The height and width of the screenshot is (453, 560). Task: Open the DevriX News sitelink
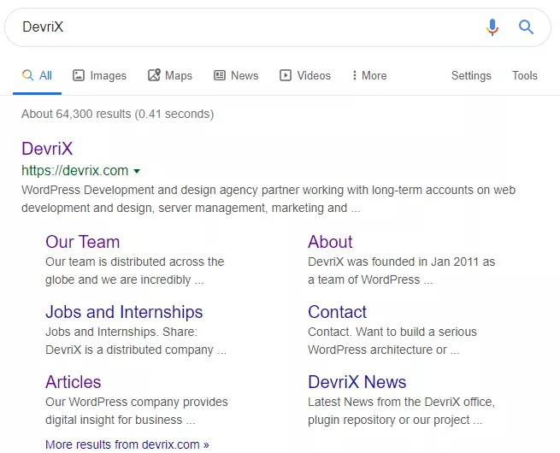click(x=357, y=382)
